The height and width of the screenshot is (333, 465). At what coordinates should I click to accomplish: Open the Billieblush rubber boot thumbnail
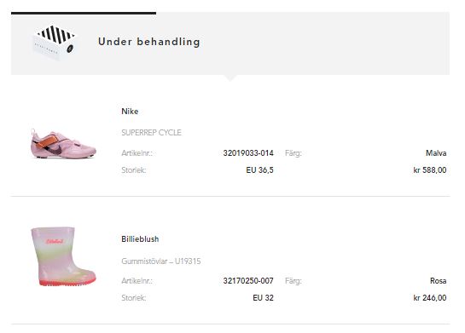point(63,256)
